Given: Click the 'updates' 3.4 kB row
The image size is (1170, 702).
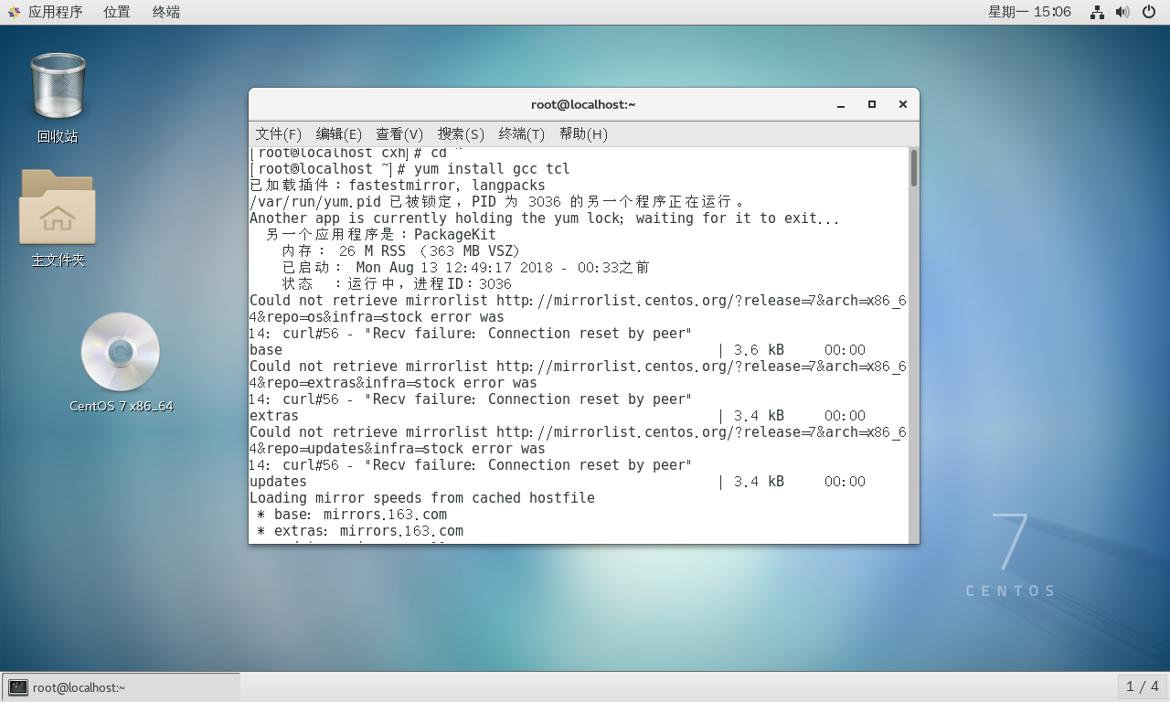Looking at the screenshot, I should [x=558, y=482].
